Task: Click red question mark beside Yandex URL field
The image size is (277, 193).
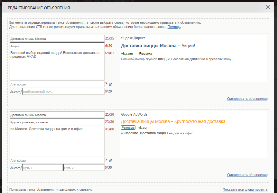Action: 106,84
